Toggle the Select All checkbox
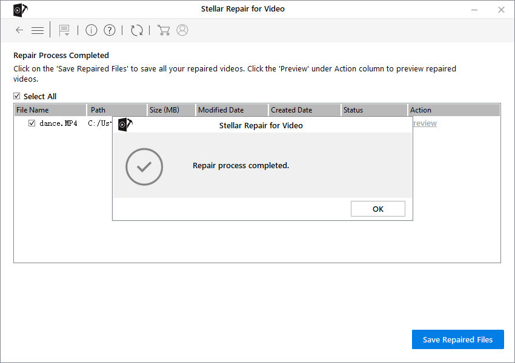 tap(17, 96)
